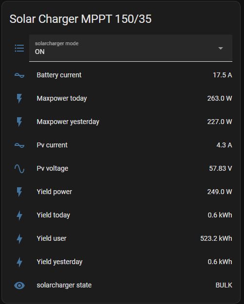Click the Yield power flash icon
The height and width of the screenshot is (304, 244).
point(19,192)
